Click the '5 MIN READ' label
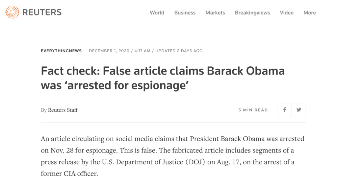Screen dimensions: 337x184 (253, 110)
